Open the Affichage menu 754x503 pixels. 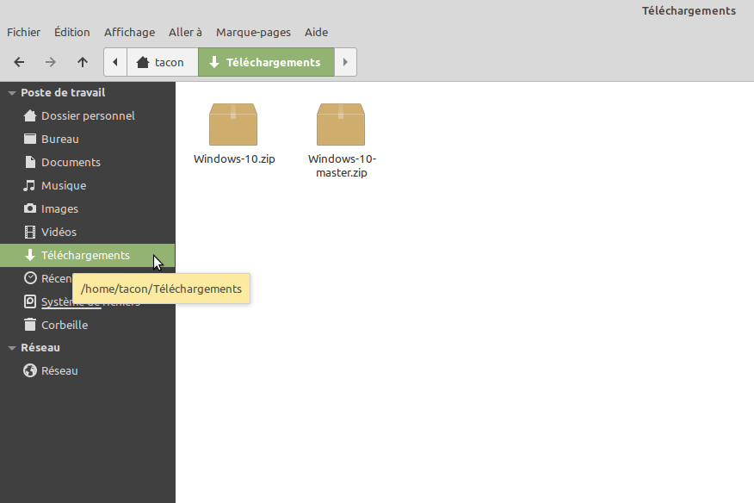[129, 33]
